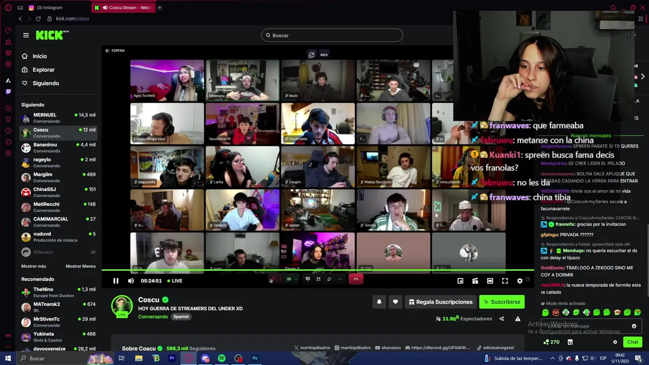Open the Conversando category link
This screenshot has width=649, height=365.
click(153, 317)
